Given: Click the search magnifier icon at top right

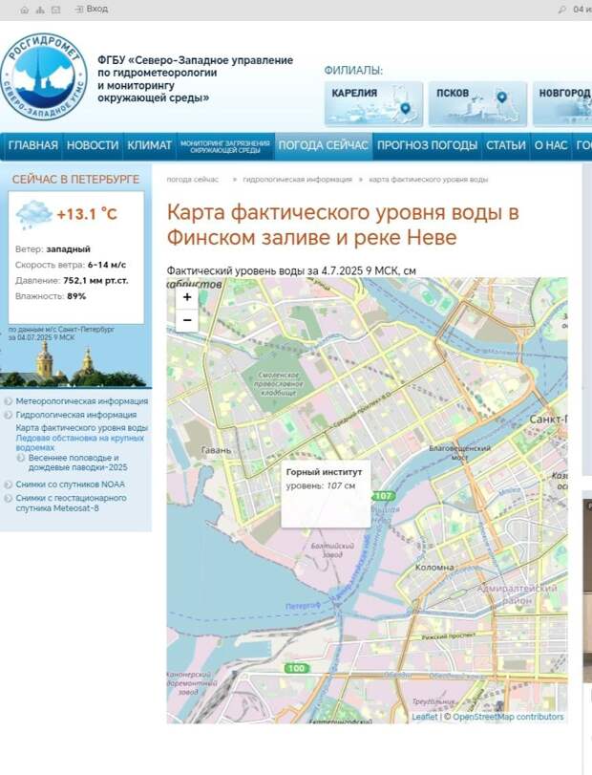Looking at the screenshot, I should pyautogui.click(x=561, y=10).
